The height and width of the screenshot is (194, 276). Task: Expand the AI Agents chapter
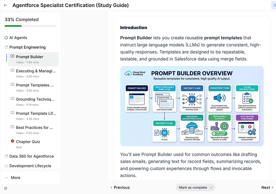(x=18, y=38)
